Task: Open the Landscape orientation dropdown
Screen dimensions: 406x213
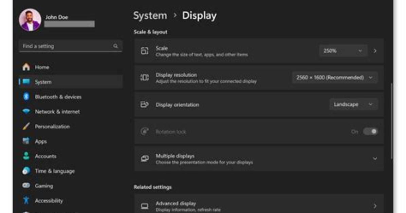Action: 353,104
